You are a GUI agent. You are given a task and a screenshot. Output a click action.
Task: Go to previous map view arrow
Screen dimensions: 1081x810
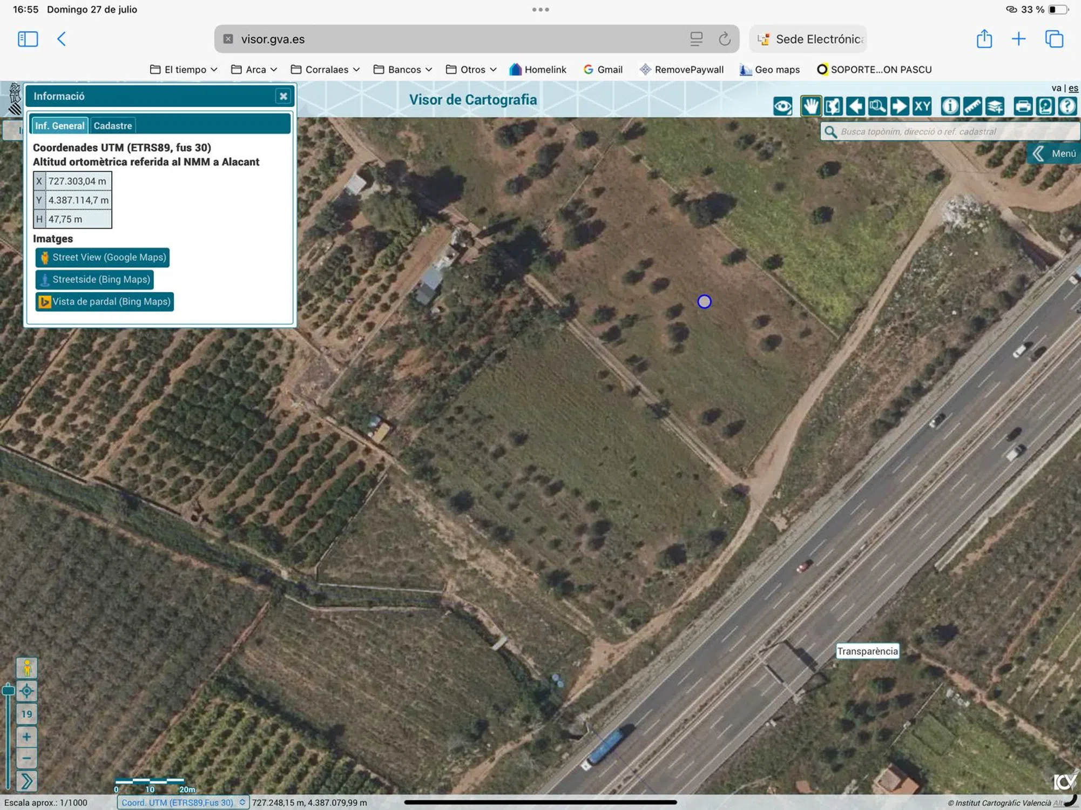click(x=855, y=106)
